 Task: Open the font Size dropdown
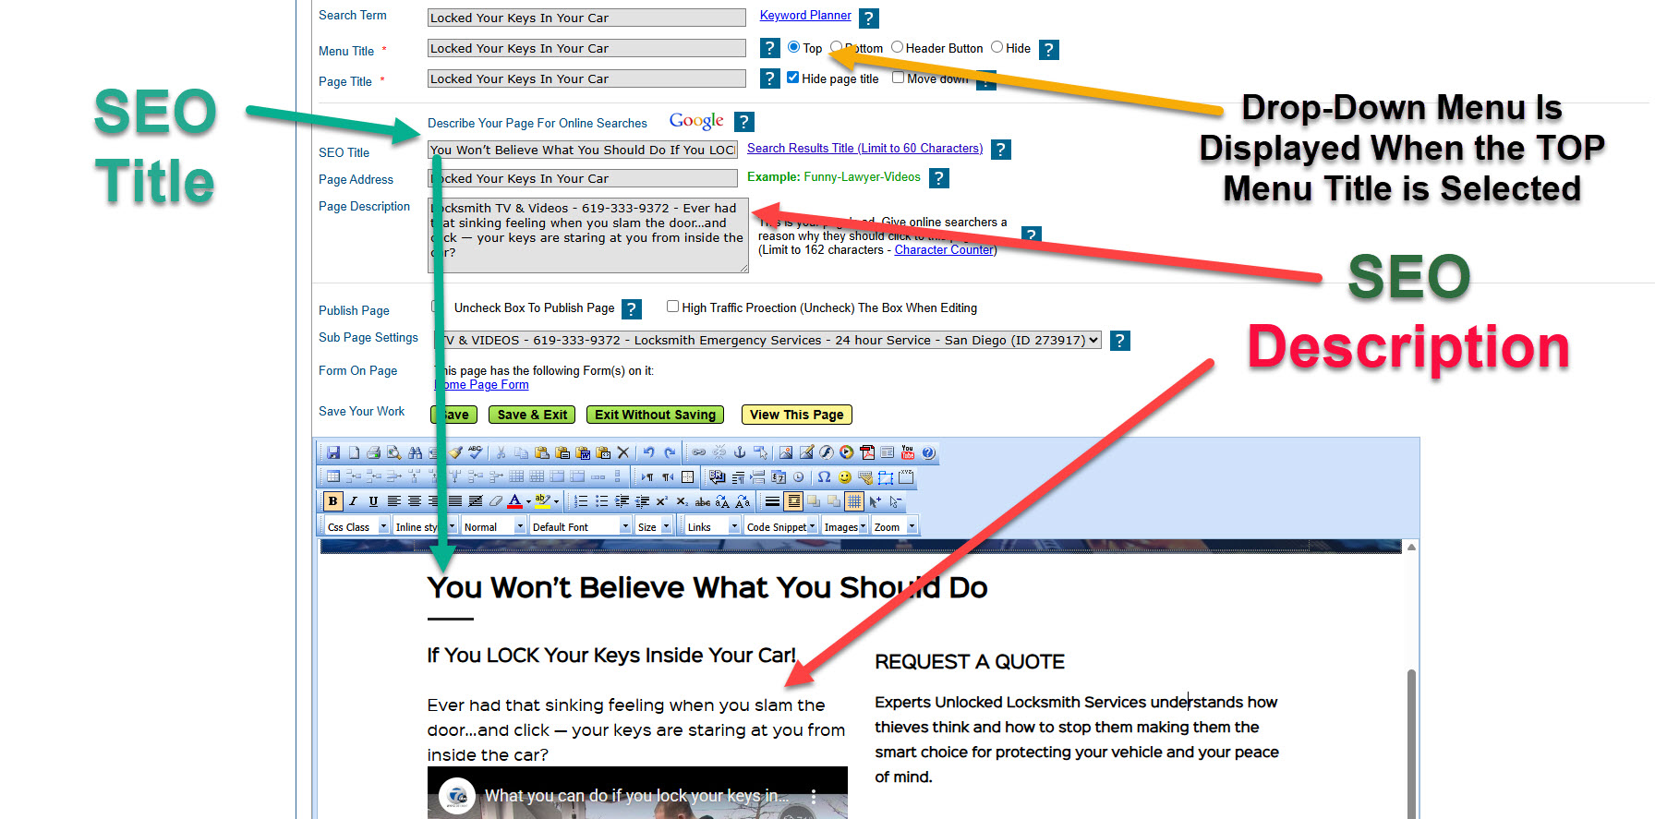pyautogui.click(x=654, y=526)
